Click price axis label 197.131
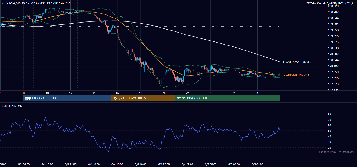The width and height of the screenshot is (357, 167). tap(333, 90)
